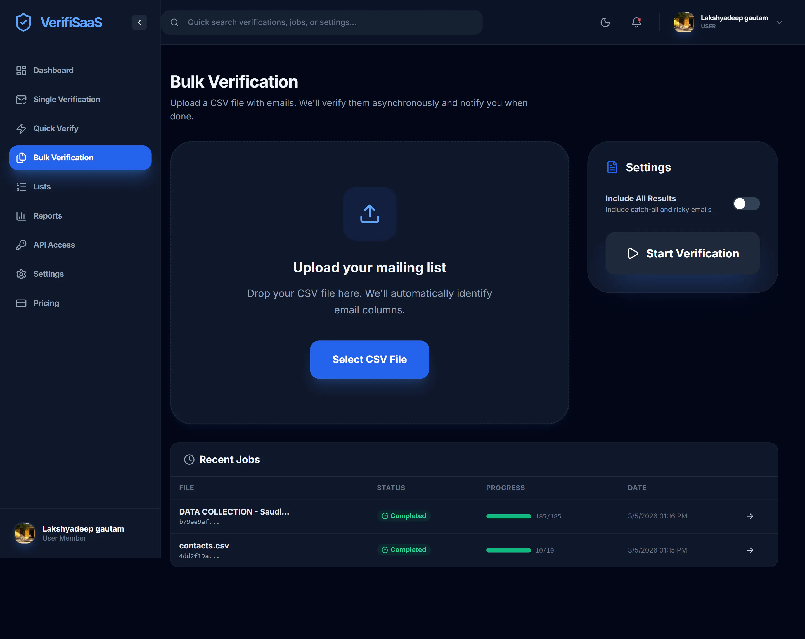
Task: Click the Recent Jobs clock icon
Action: [x=189, y=460]
